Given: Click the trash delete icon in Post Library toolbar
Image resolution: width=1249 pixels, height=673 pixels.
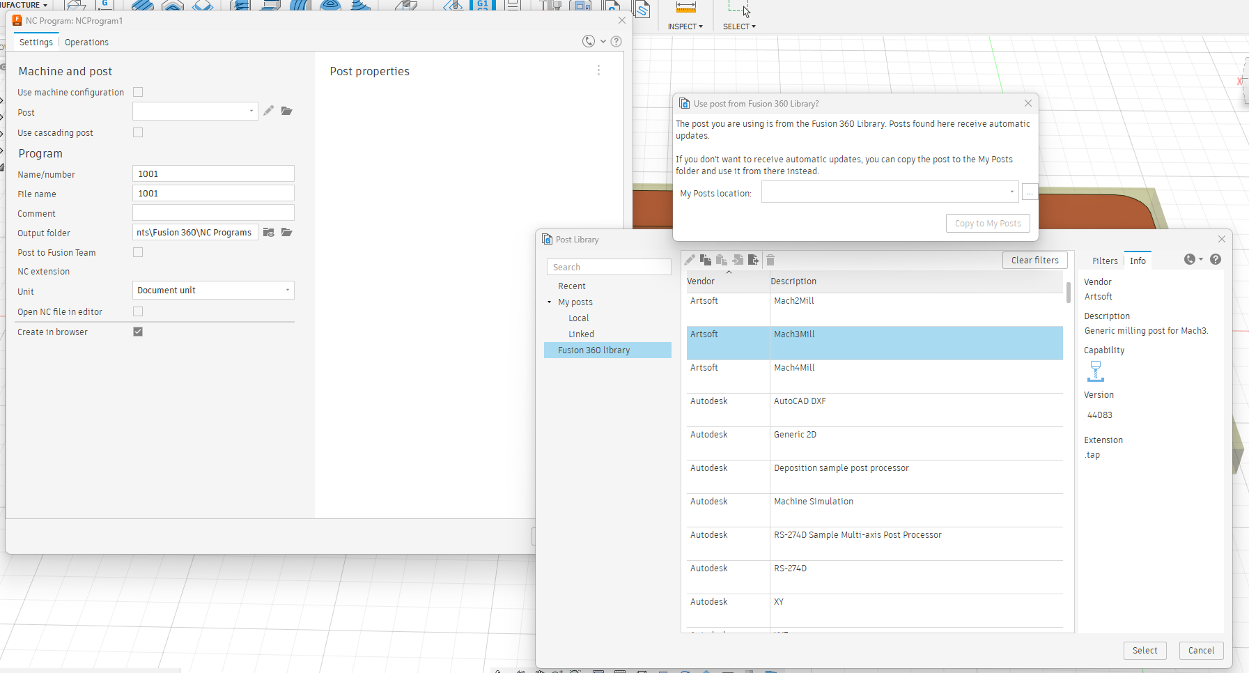Looking at the screenshot, I should click(x=770, y=260).
